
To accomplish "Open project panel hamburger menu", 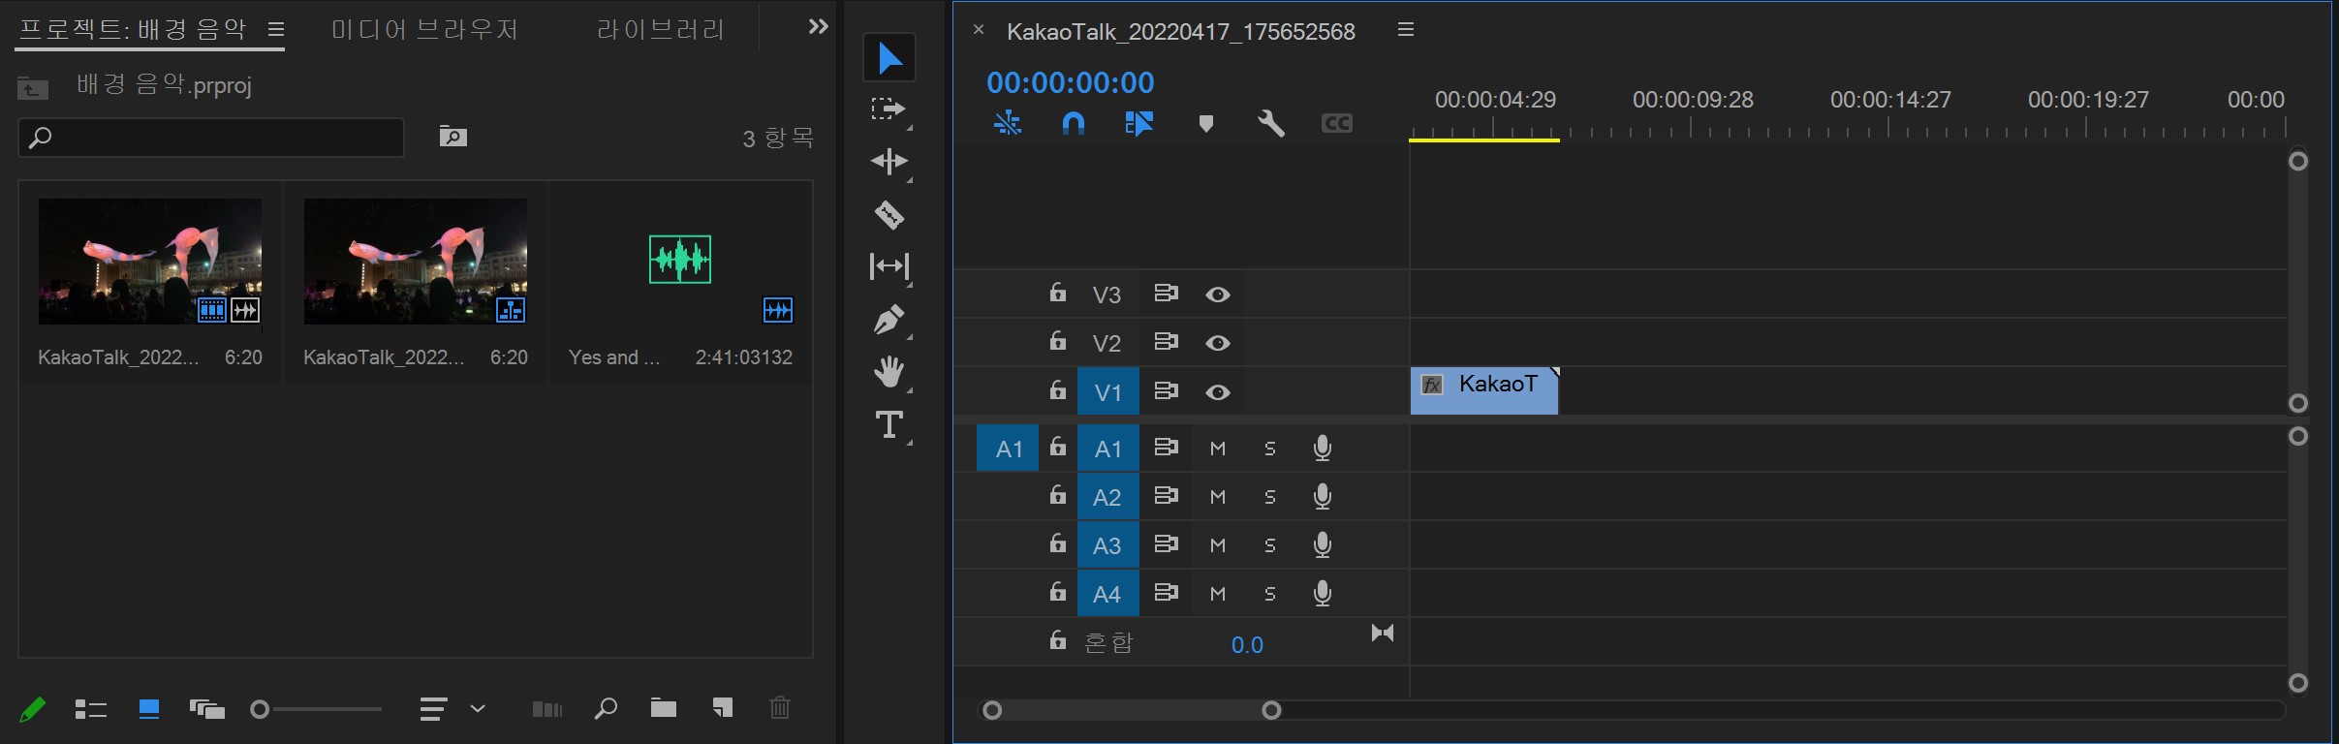I will coord(276,30).
